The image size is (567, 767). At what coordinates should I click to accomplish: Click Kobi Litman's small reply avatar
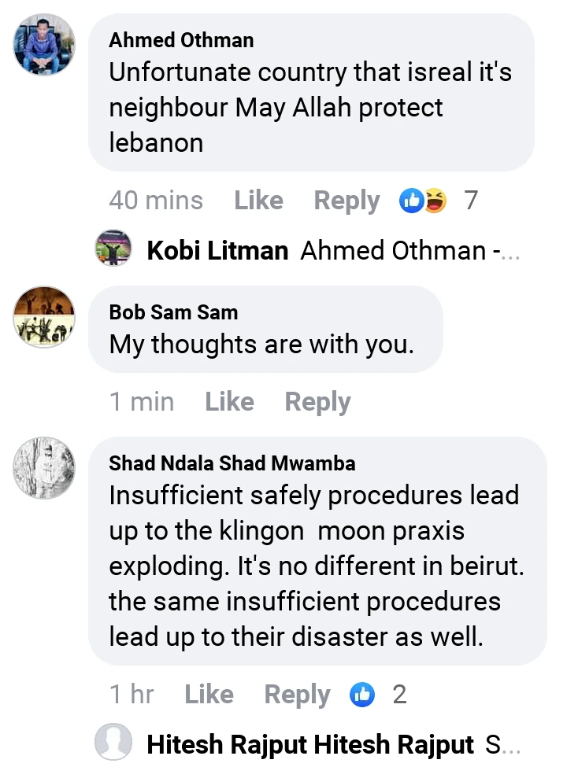[113, 249]
